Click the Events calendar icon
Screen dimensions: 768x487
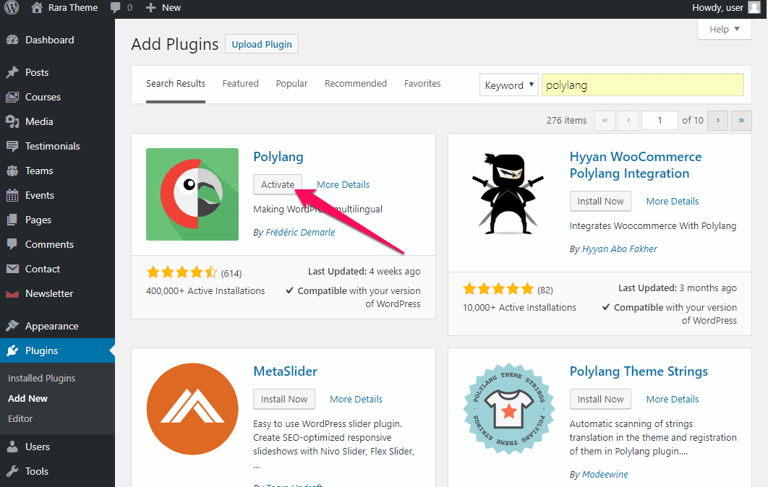click(x=12, y=195)
